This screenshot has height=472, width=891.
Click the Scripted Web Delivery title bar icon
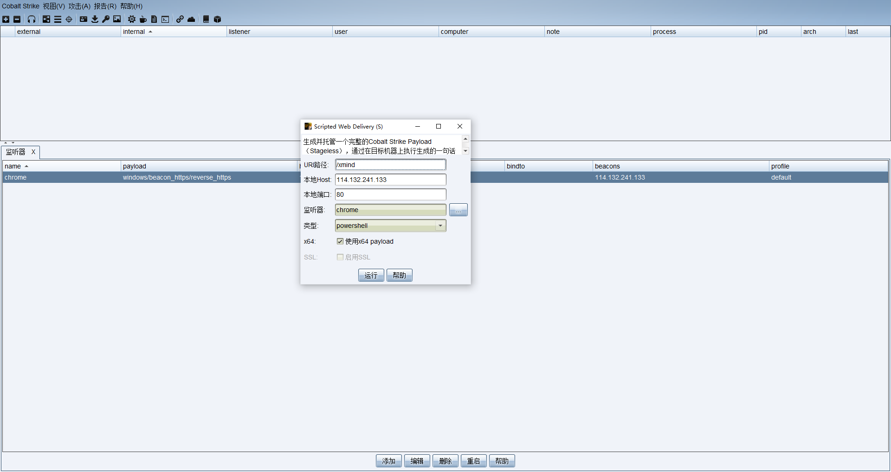[308, 126]
